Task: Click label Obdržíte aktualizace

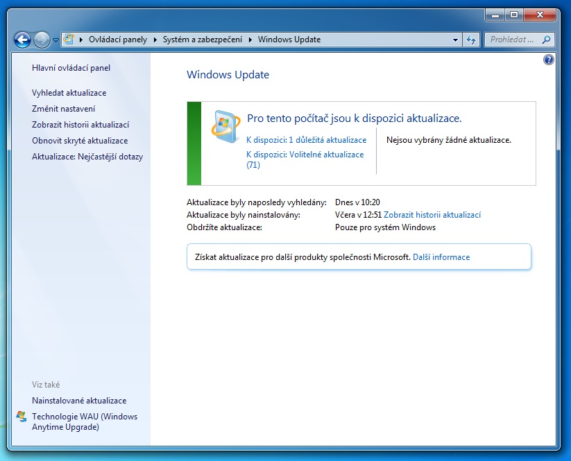Action: point(224,227)
